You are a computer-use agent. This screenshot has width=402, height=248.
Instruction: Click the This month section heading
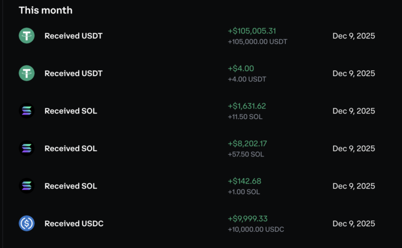click(x=45, y=10)
